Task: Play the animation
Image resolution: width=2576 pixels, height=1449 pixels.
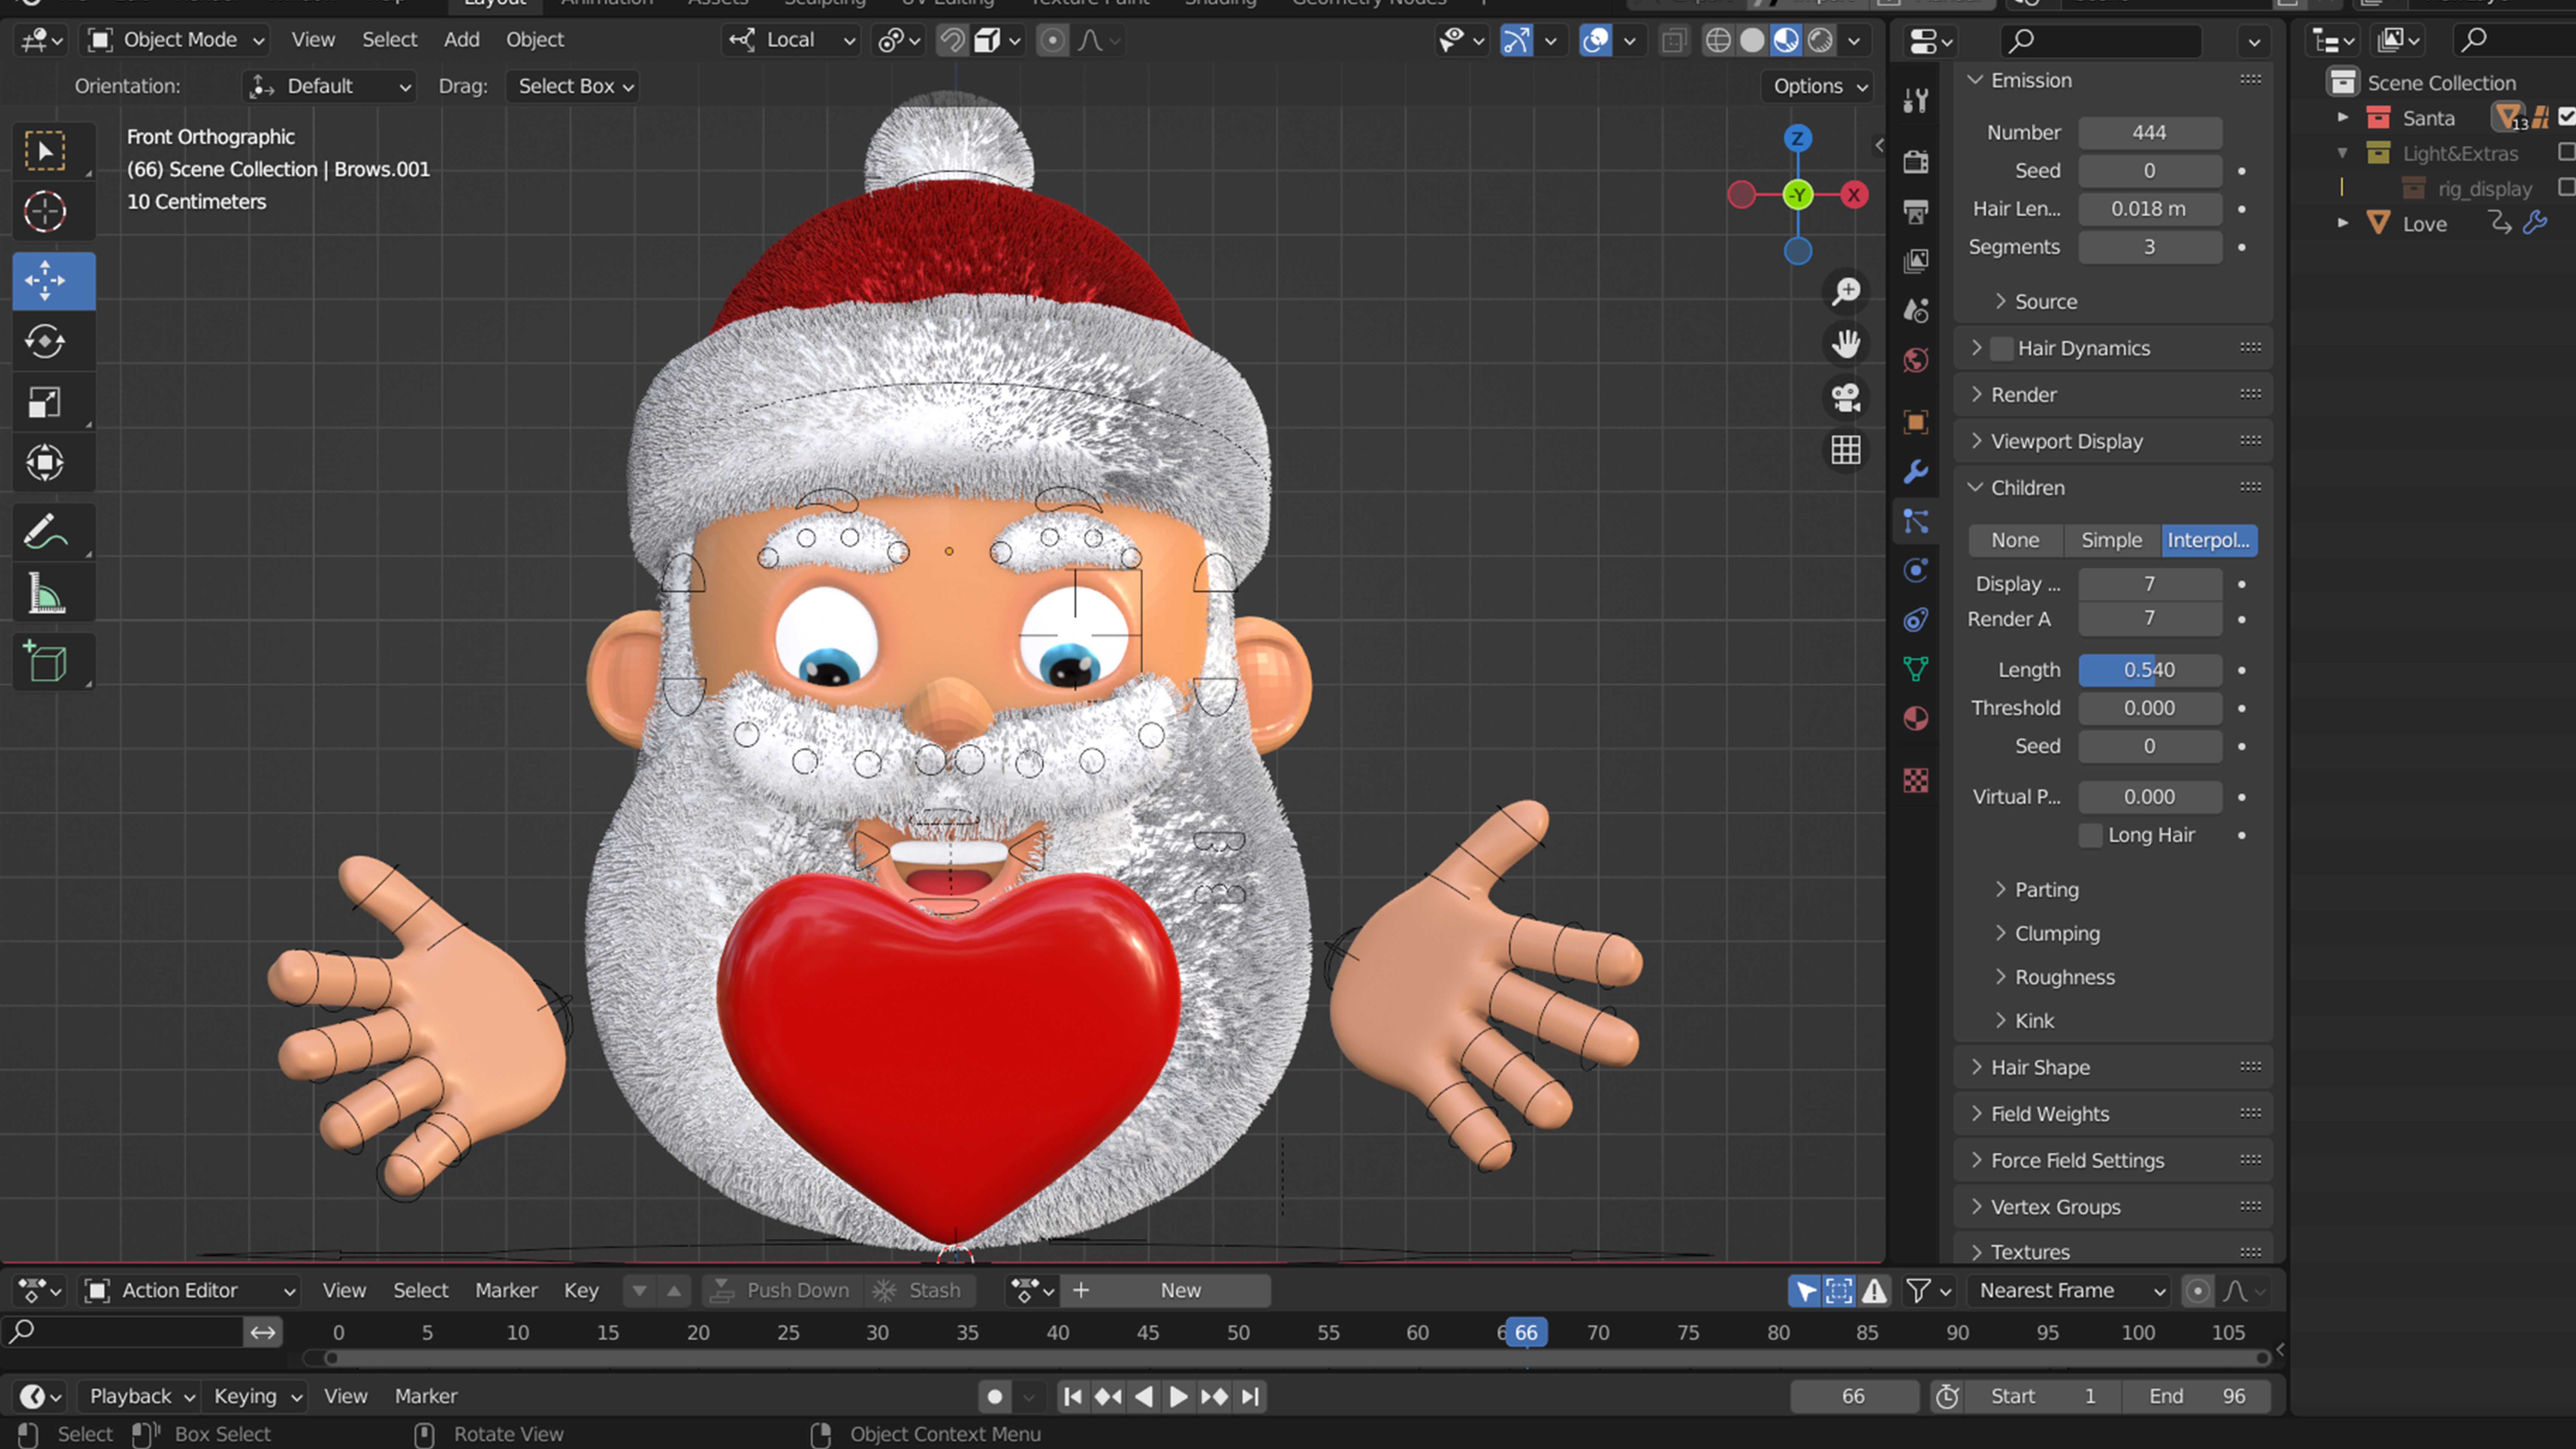Action: [1178, 1396]
